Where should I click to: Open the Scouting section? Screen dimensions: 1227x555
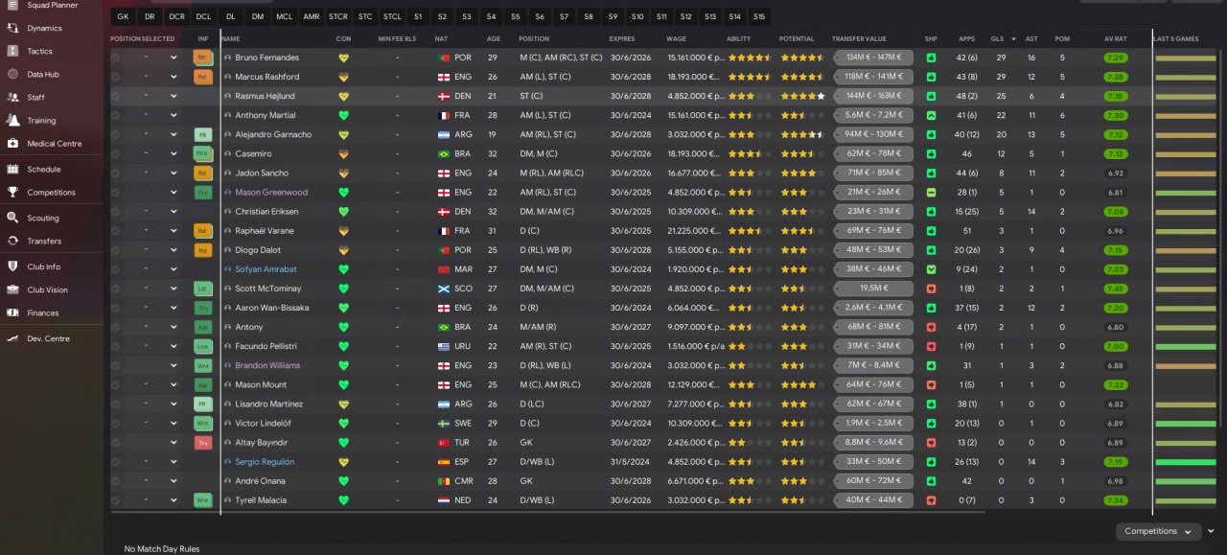pyautogui.click(x=42, y=218)
